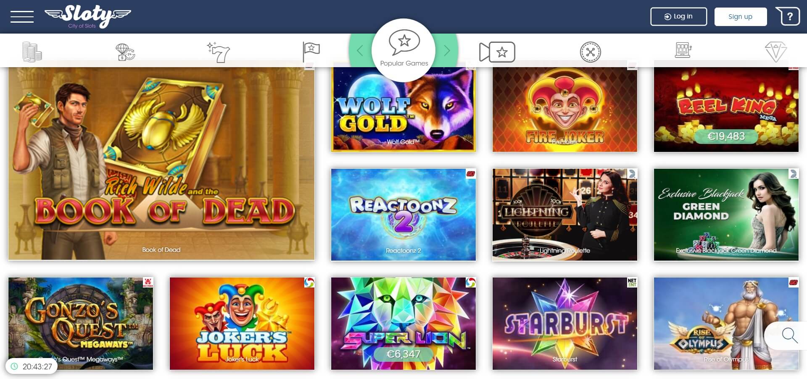Click the Sign up button
The image size is (807, 379).
[740, 17]
